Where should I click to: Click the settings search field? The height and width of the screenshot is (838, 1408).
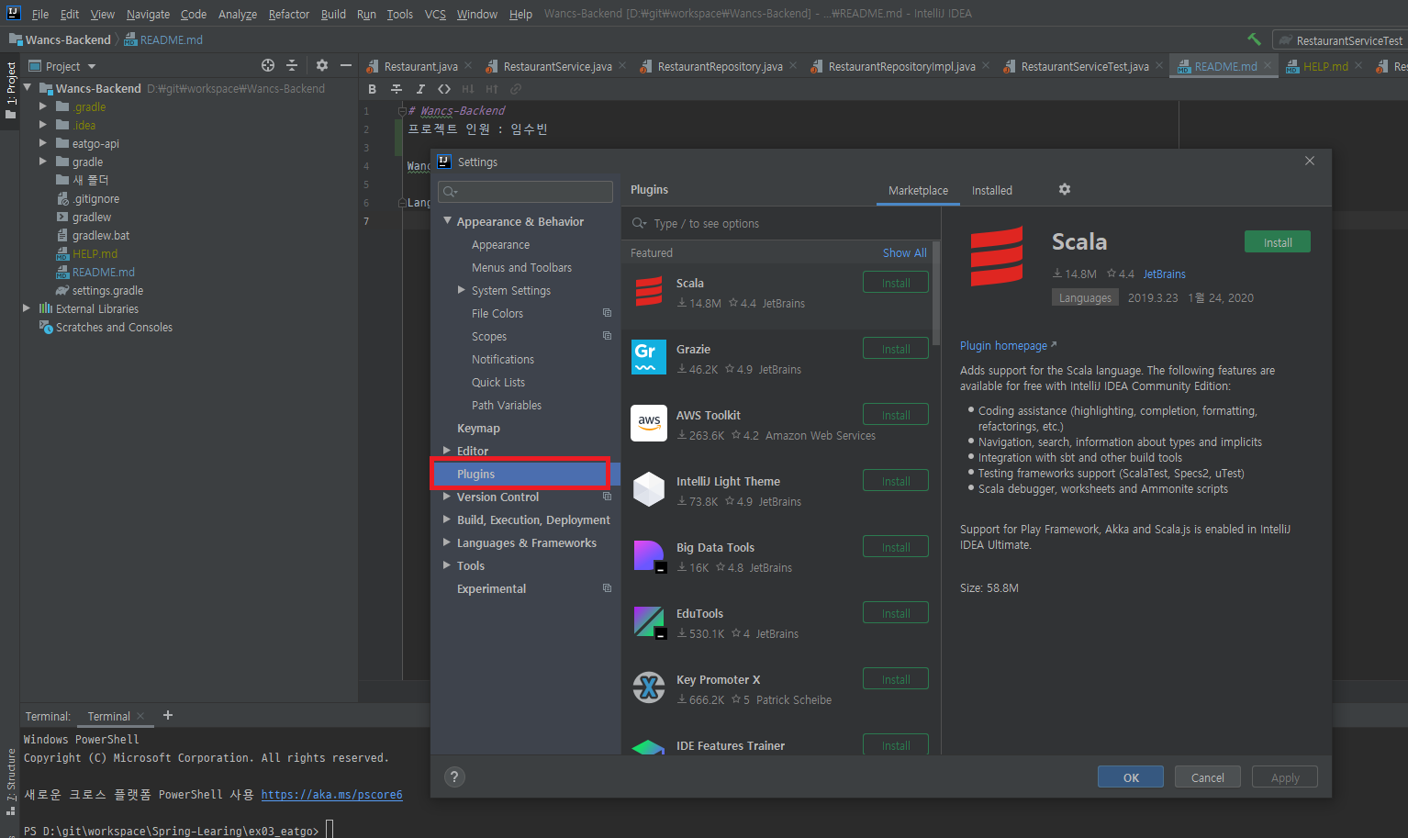pyautogui.click(x=526, y=191)
